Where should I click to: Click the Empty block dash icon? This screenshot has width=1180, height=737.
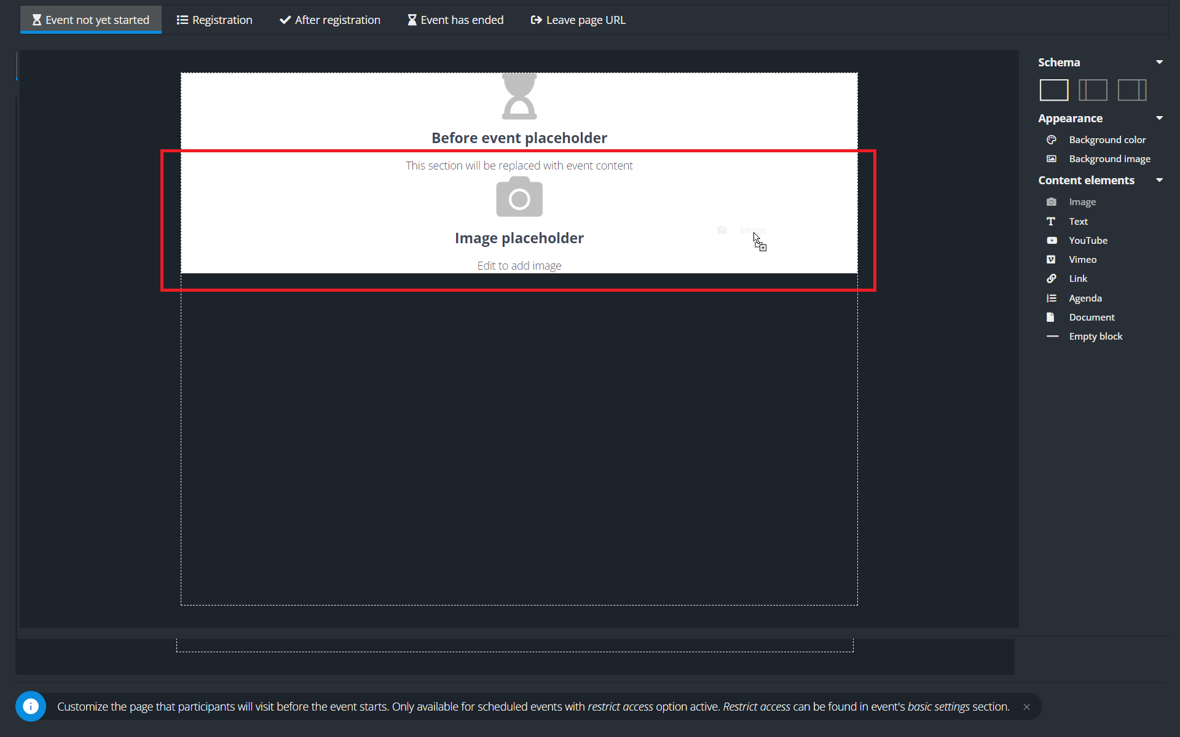[x=1052, y=336]
